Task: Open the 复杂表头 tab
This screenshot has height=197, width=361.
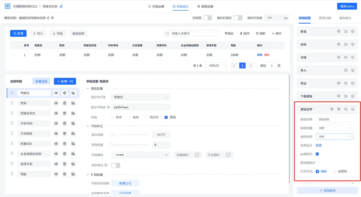Action: (x=345, y=18)
